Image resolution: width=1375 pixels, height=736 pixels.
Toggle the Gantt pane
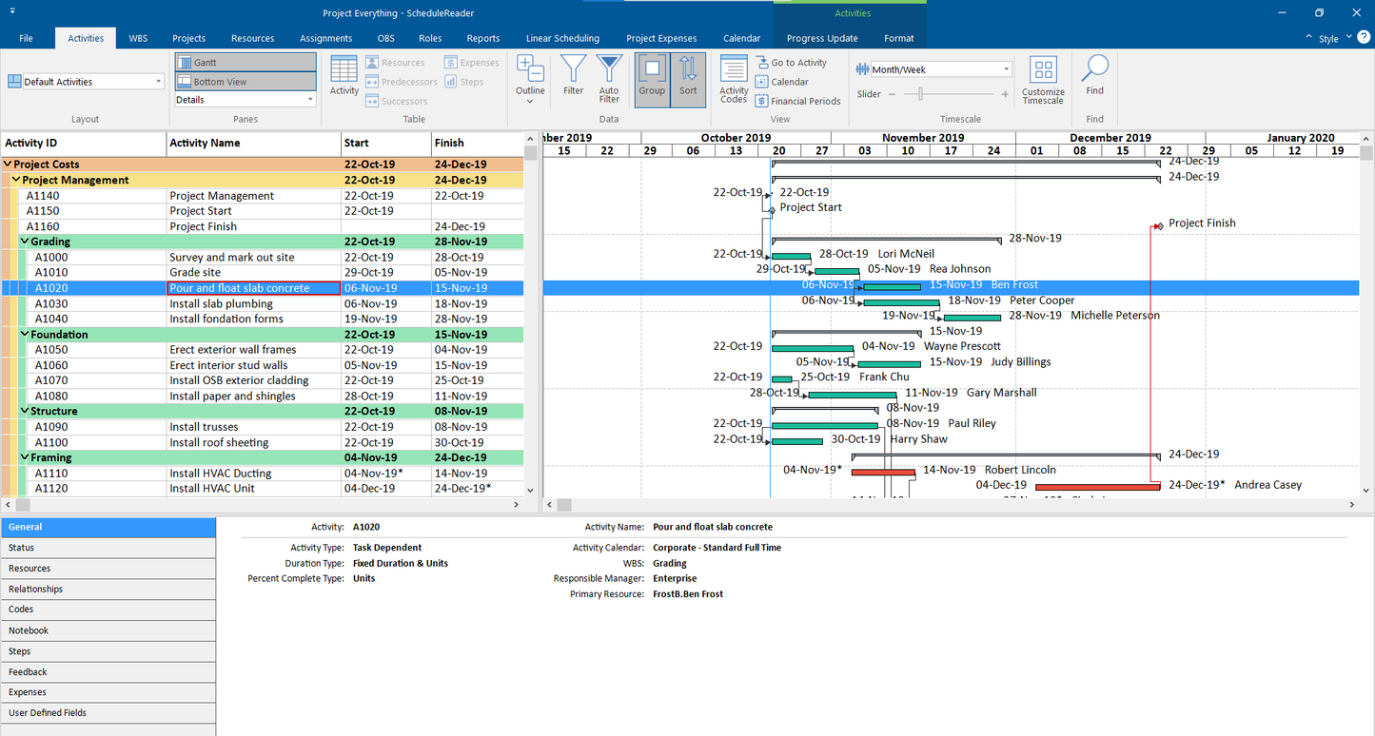click(x=245, y=61)
